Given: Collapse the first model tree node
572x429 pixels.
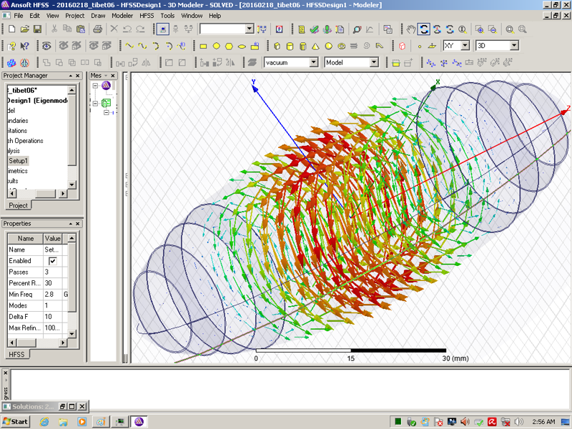Looking at the screenshot, I should coord(95,86).
